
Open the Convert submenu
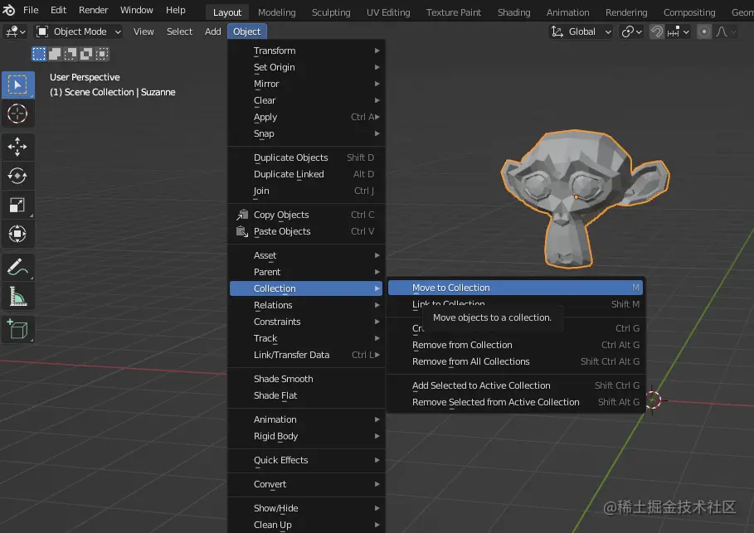[306, 484]
